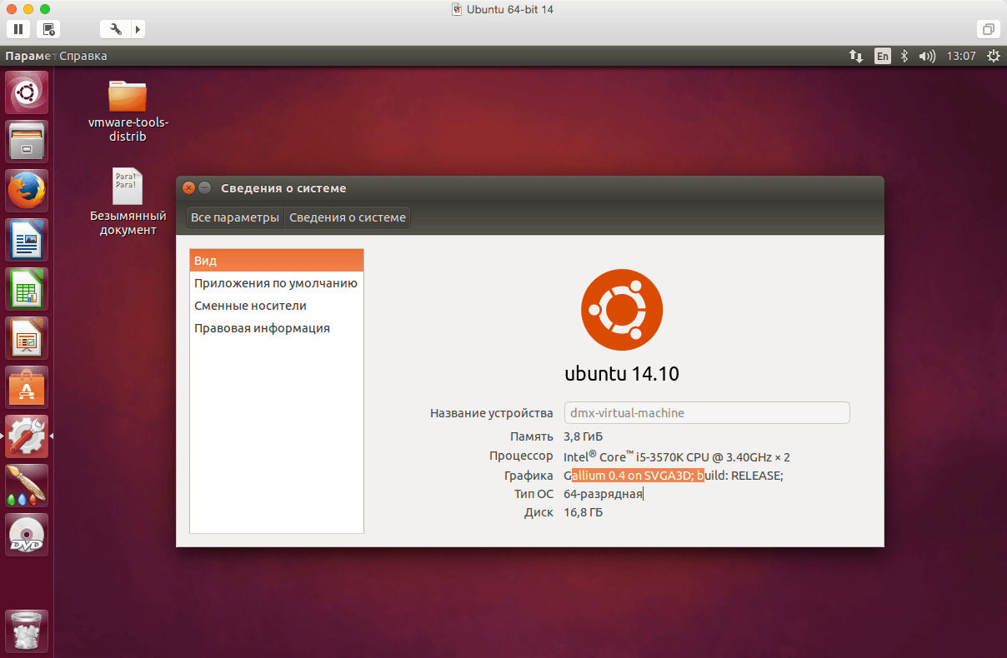1007x658 pixels.
Task: Click the device name field dmx-virtual-machine
Action: tap(707, 412)
